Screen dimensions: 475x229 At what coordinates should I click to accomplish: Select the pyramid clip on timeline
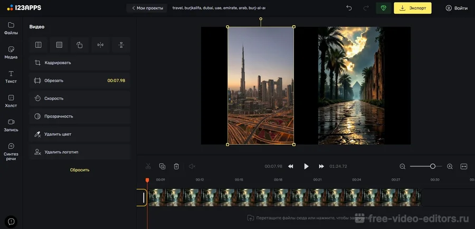[284, 197]
